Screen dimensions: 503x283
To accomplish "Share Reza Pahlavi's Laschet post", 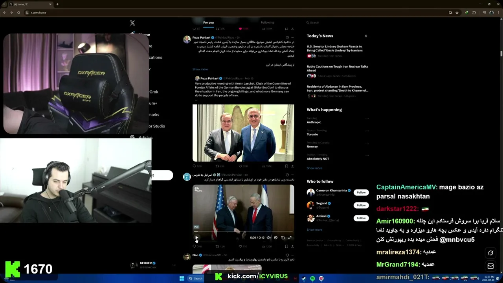I will [292, 166].
